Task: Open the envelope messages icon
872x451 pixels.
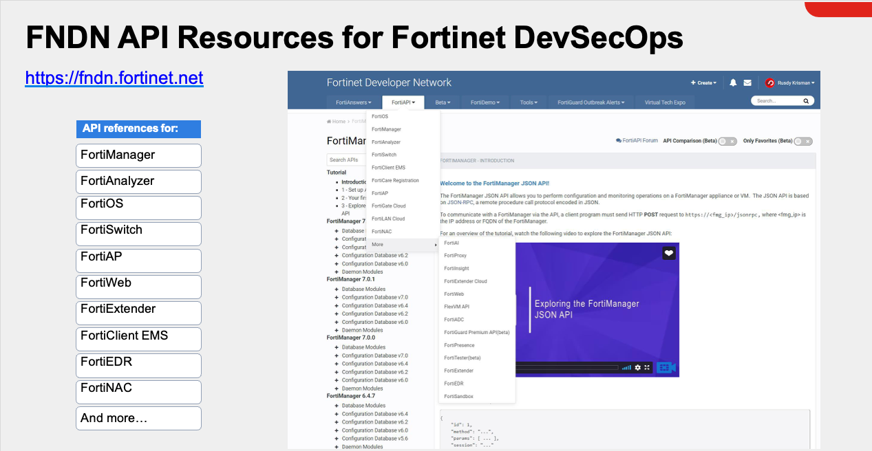Action: click(747, 82)
